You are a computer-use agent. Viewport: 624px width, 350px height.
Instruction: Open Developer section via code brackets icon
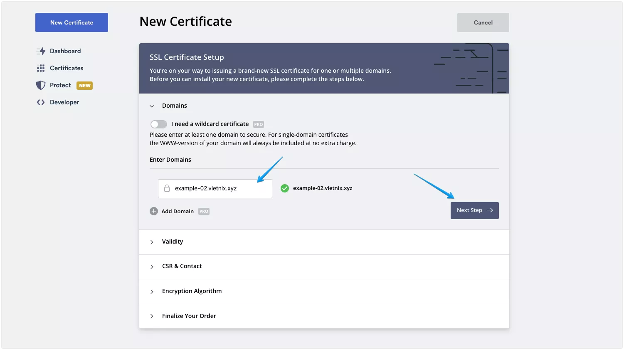pyautogui.click(x=41, y=102)
